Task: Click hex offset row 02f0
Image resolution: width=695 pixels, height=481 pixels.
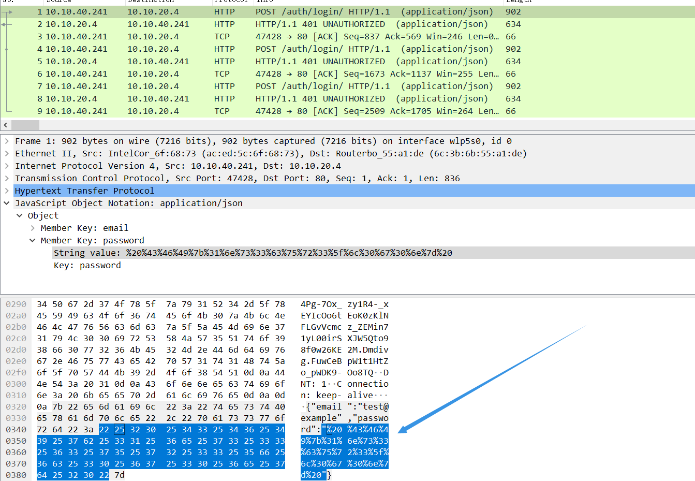Action: (16, 372)
